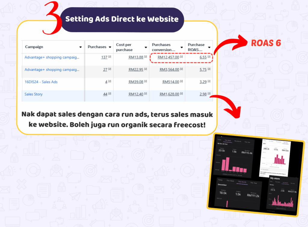Open the Sales Story campaign link
The height and width of the screenshot is (227, 308).
33,94
